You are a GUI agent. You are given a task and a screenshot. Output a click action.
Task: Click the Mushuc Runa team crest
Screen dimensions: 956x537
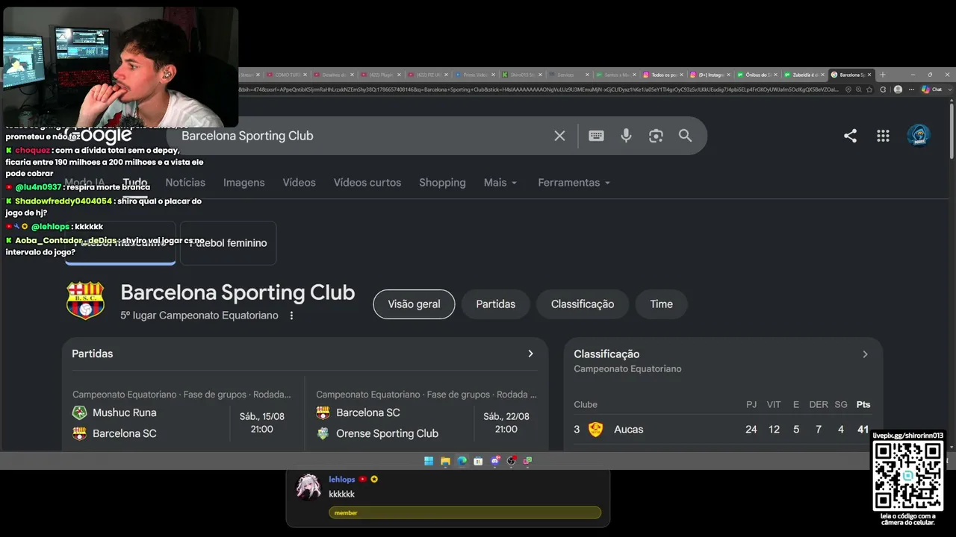tap(79, 412)
